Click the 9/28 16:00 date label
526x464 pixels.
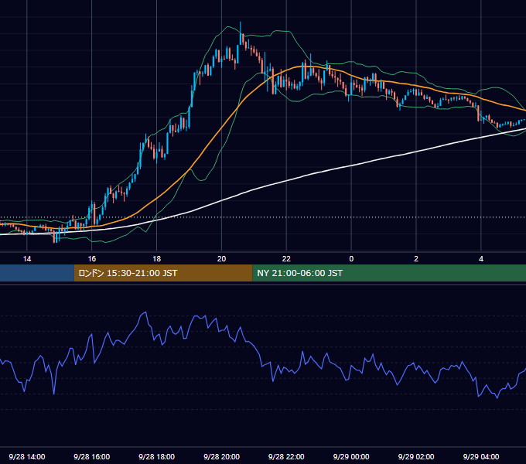pos(91,456)
